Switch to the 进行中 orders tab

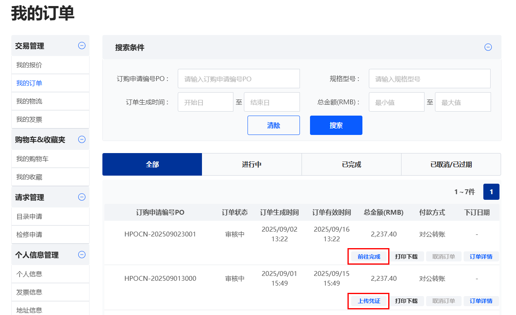pyautogui.click(x=252, y=164)
